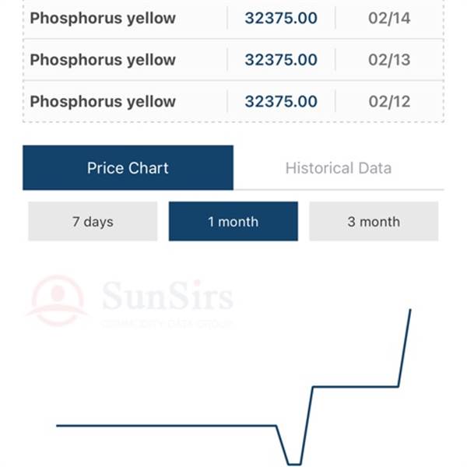467x467 pixels.
Task: Click the chart line's latest peak point
Action: [410, 310]
